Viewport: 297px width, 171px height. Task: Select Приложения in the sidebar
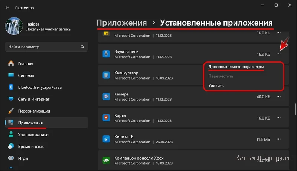click(46, 123)
